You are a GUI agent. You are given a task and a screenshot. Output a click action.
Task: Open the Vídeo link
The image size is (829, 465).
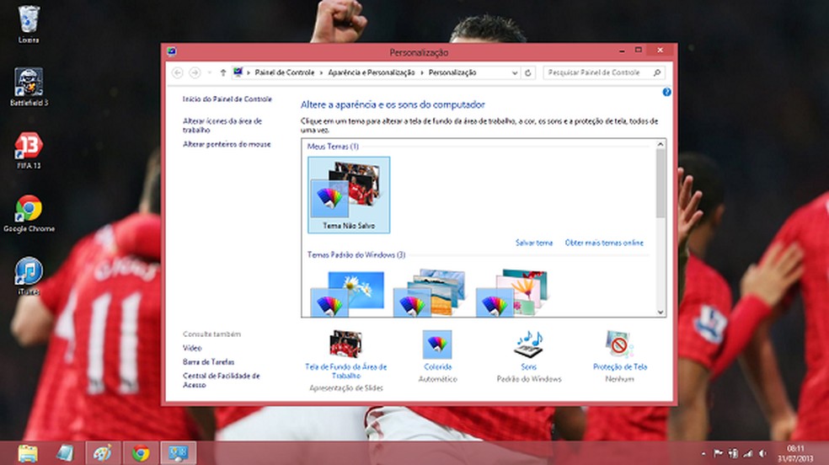(x=192, y=348)
